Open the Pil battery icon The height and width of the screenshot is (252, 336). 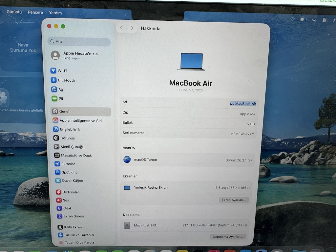tap(54, 98)
